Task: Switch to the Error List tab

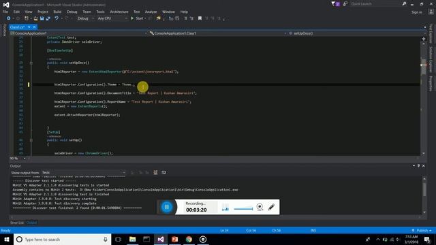Action: (x=17, y=223)
